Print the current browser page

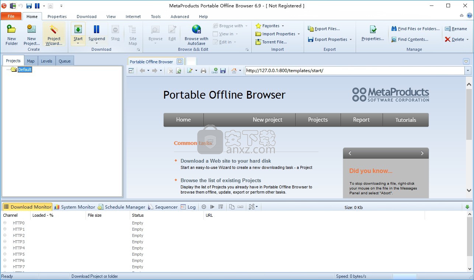click(203, 71)
